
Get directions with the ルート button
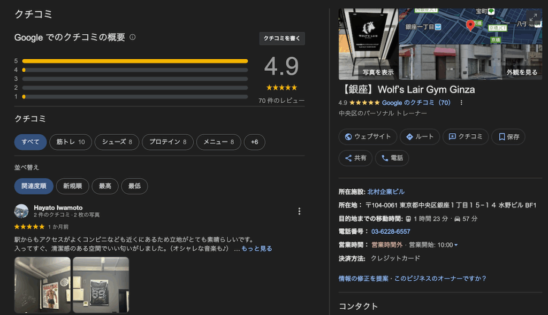pos(420,136)
